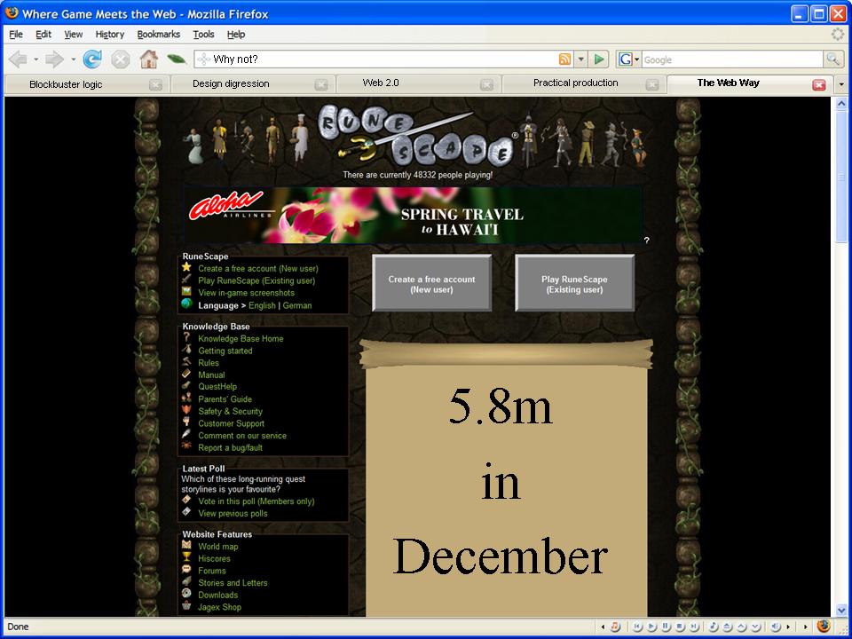Go back to the previous page
852x639 pixels.
click(x=18, y=59)
